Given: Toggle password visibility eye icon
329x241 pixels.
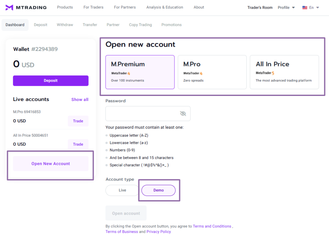Looking at the screenshot, I should click(x=183, y=113).
